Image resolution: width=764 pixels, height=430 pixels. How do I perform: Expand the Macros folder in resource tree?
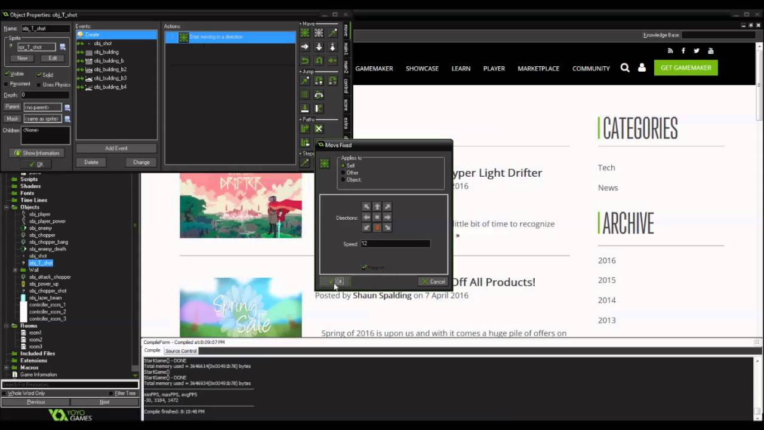pyautogui.click(x=7, y=367)
